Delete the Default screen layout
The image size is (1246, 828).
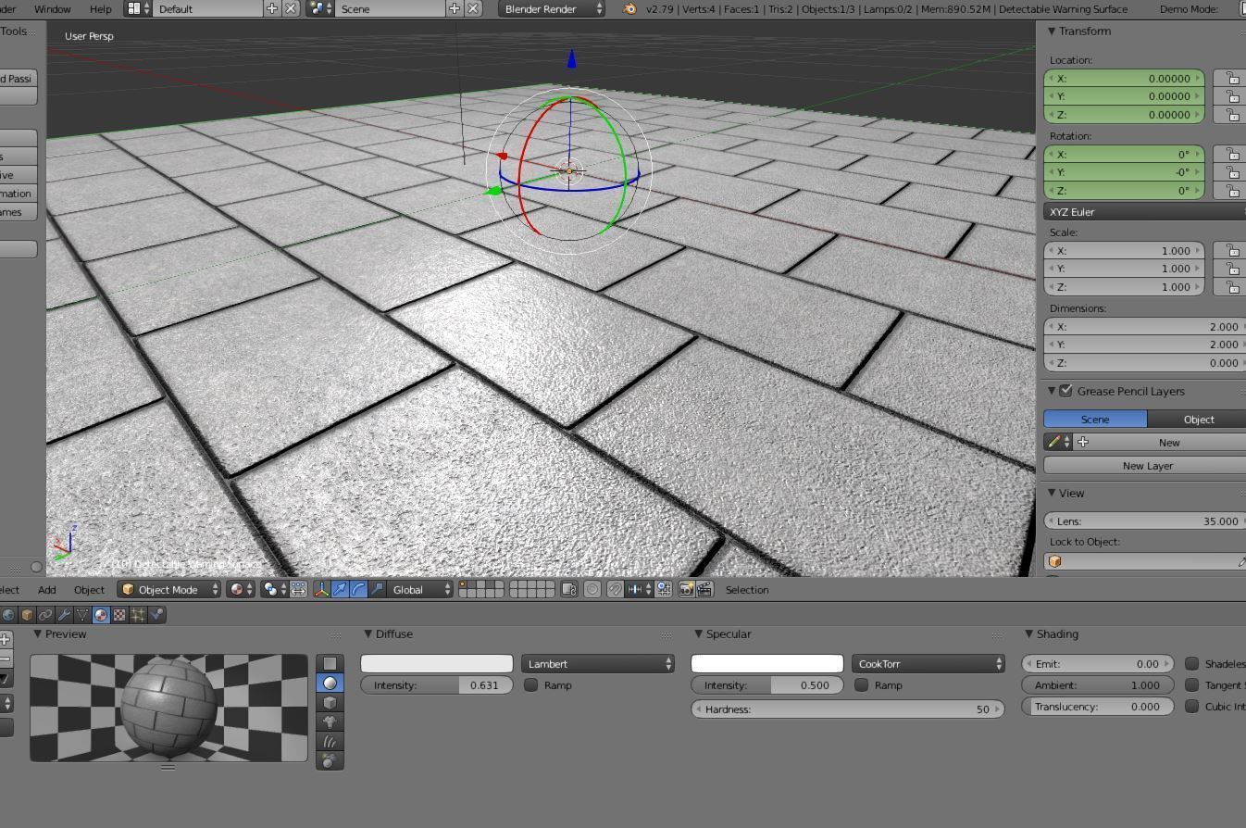click(x=291, y=8)
